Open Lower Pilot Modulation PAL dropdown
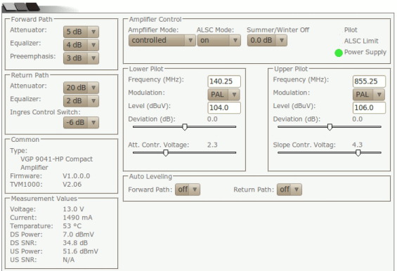This screenshot has width=397, height=271. click(224, 94)
